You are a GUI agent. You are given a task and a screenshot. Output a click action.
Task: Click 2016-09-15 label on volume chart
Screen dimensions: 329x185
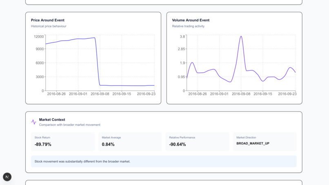click(263, 94)
